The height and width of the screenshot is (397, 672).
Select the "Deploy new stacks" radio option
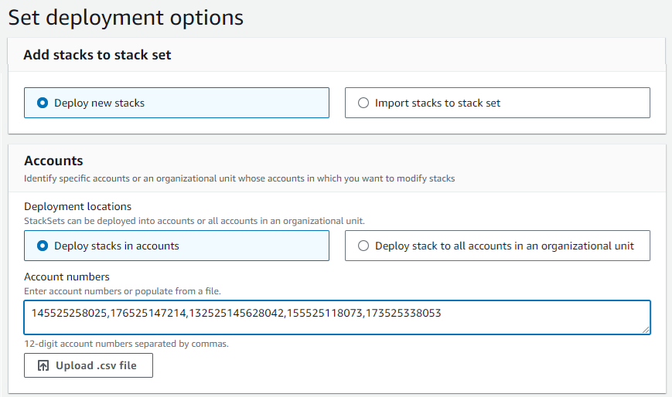pyautogui.click(x=43, y=103)
